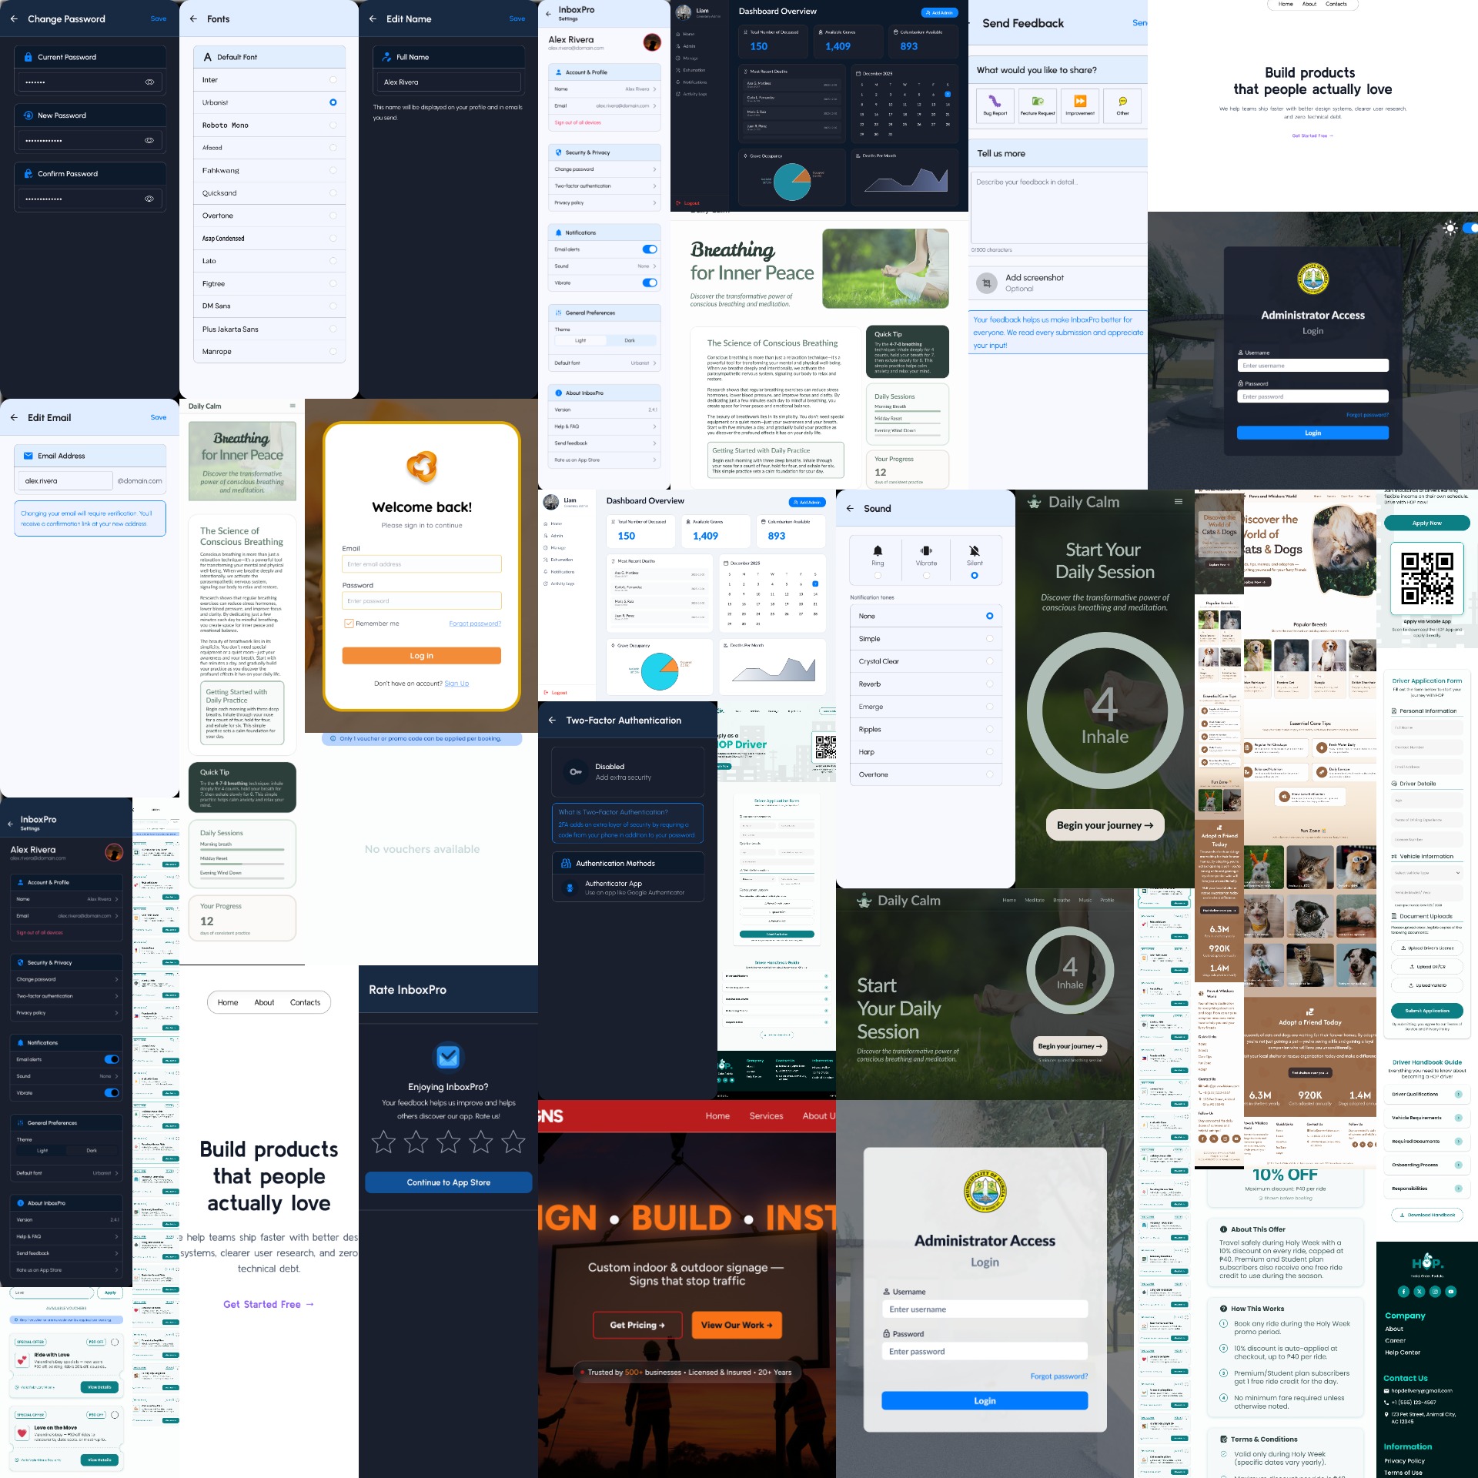Show Confirm Password with its eye icon

pyautogui.click(x=149, y=199)
